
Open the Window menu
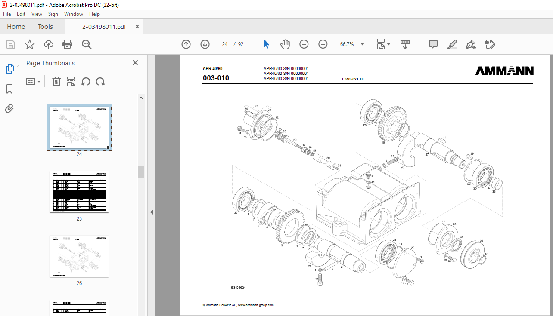click(74, 14)
